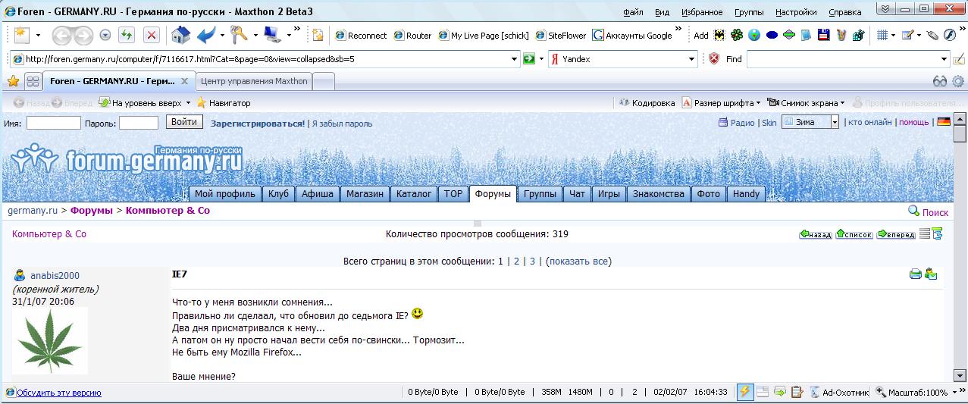Screen dimensions: 968x404
Task: Open the Зима skin dropdown
Action: click(835, 122)
